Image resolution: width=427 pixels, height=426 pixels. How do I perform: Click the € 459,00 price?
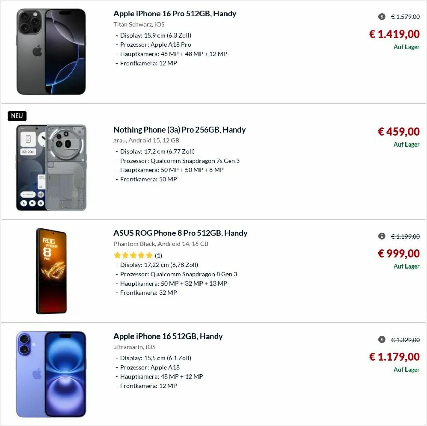click(399, 132)
